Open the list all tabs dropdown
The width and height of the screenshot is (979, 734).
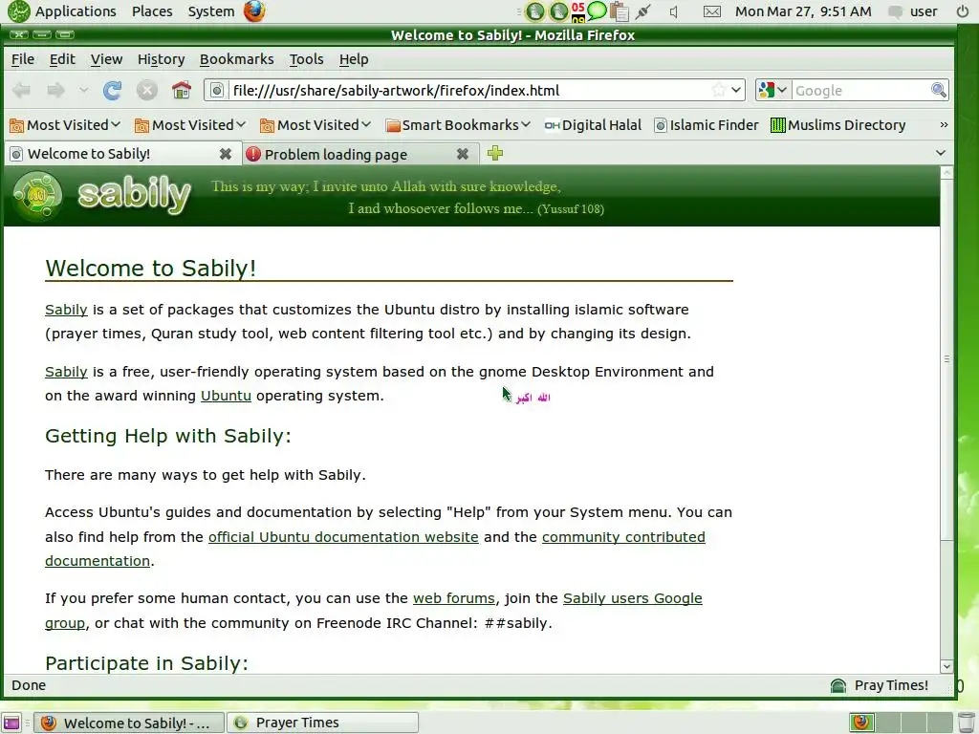point(941,153)
